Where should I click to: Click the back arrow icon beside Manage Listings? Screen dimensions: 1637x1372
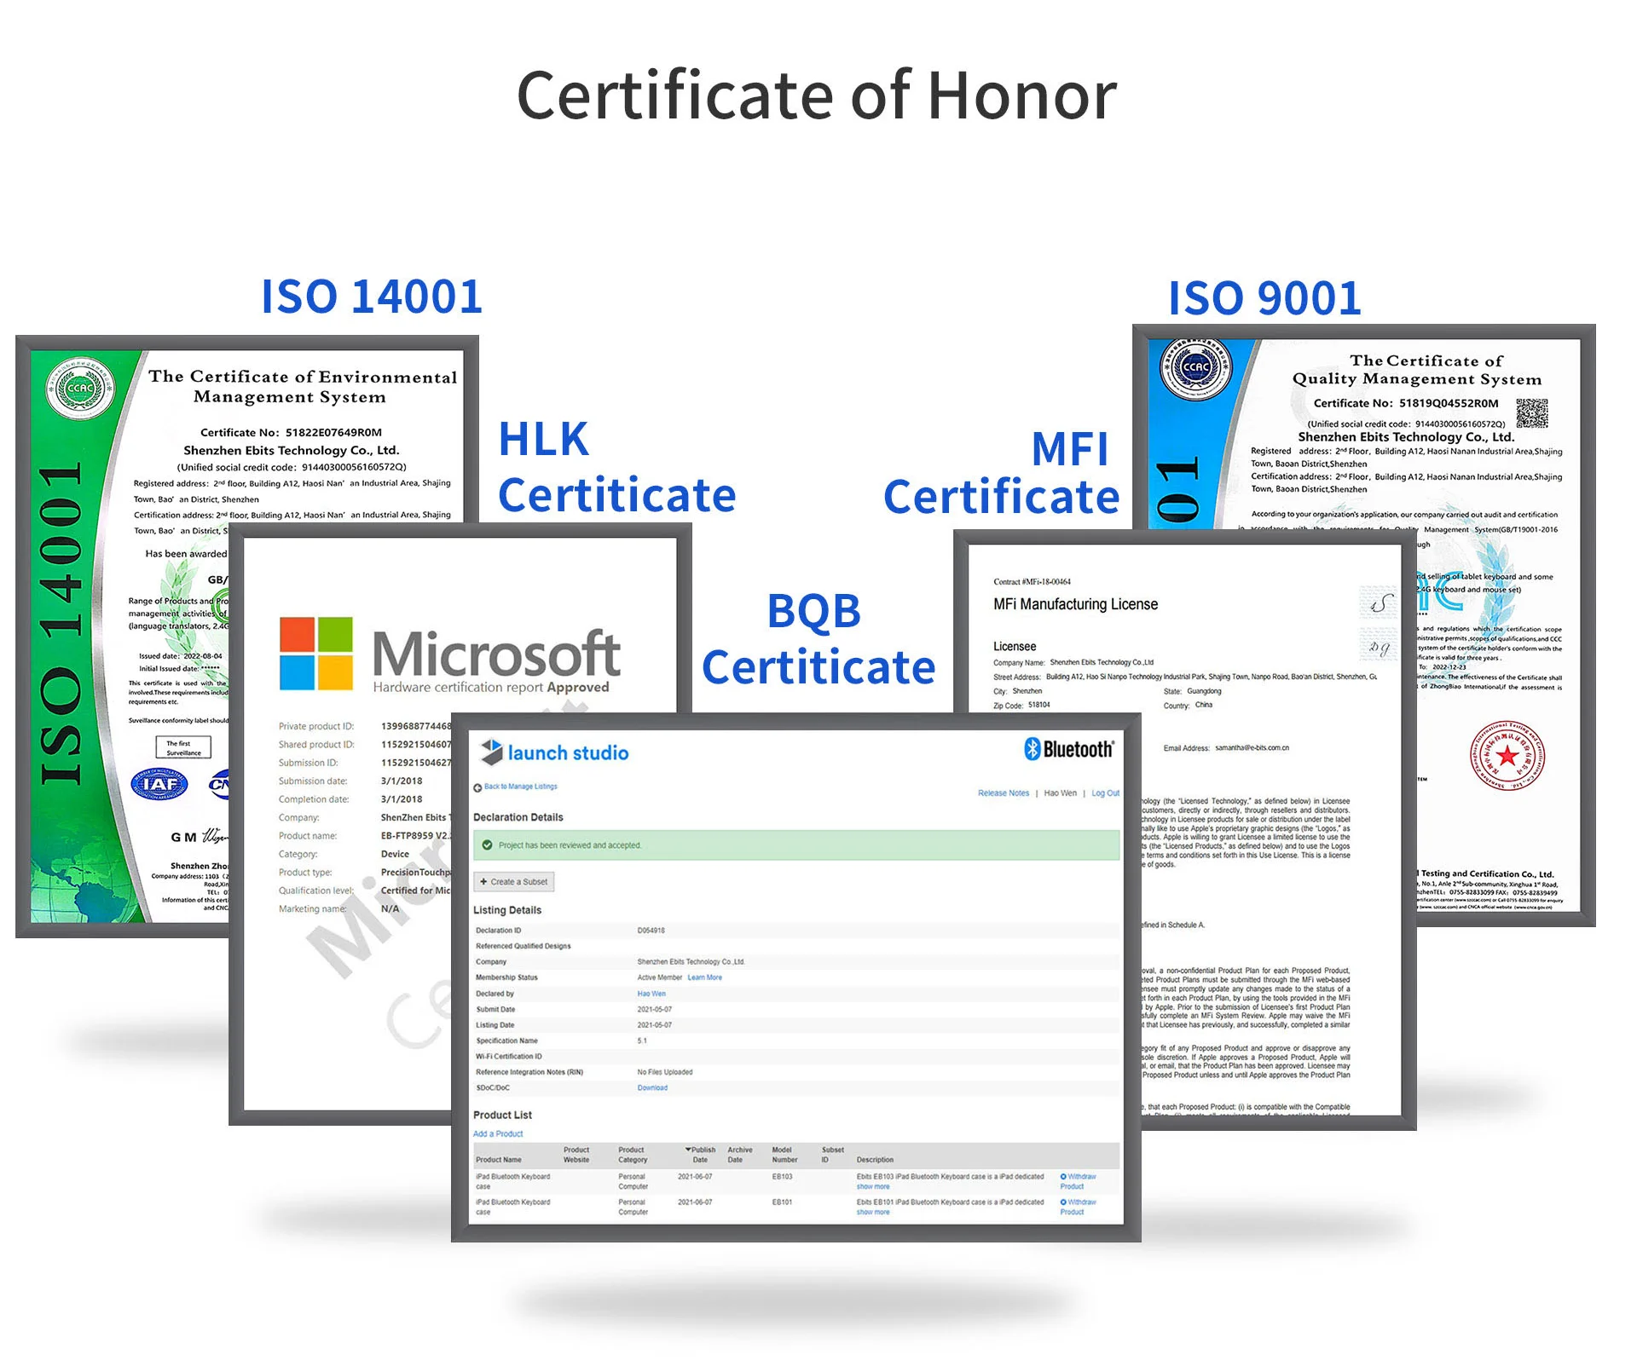[477, 787]
